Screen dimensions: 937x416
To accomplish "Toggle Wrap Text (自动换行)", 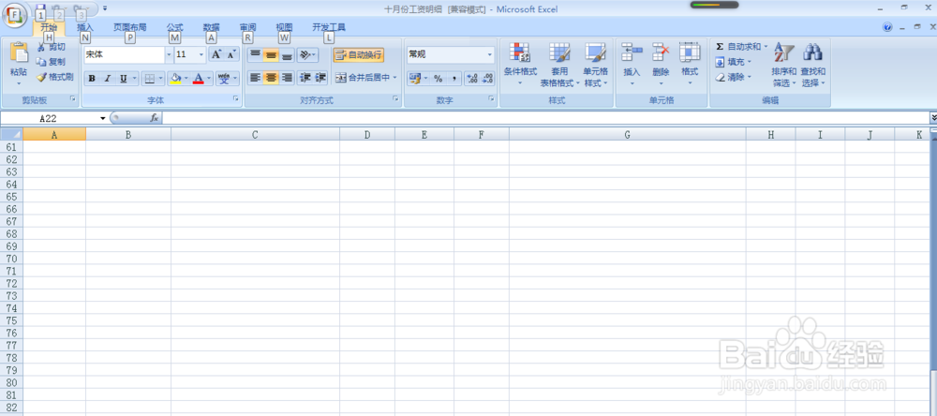I will pos(359,55).
